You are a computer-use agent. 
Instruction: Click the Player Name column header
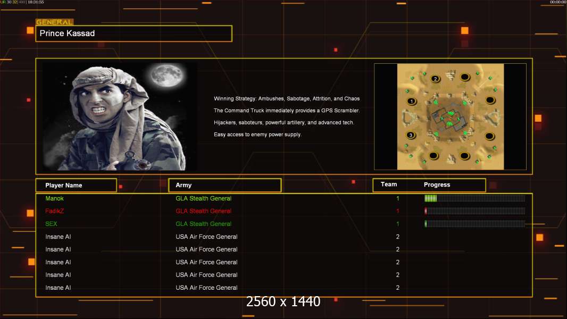(x=76, y=186)
